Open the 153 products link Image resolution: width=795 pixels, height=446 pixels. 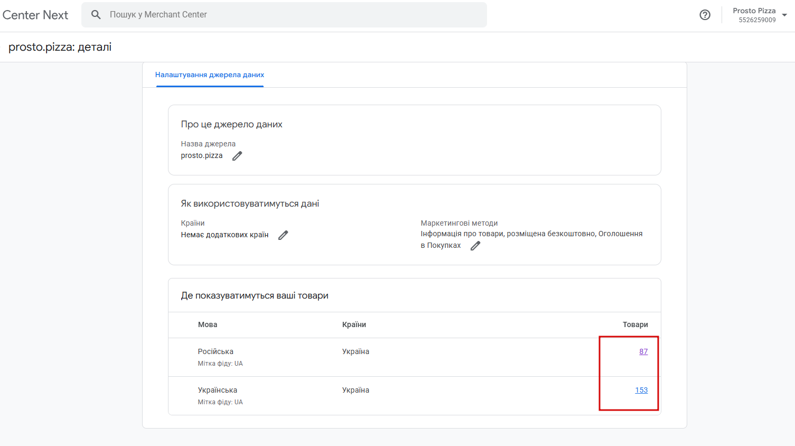click(641, 390)
